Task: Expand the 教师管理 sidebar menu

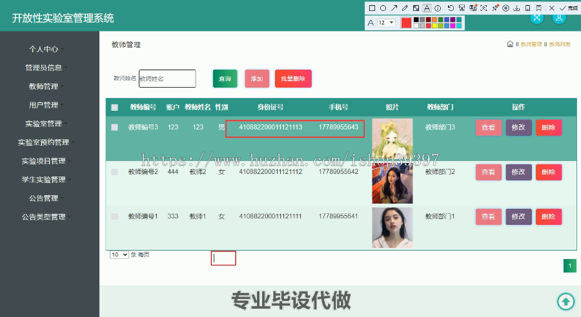Action: coord(46,86)
